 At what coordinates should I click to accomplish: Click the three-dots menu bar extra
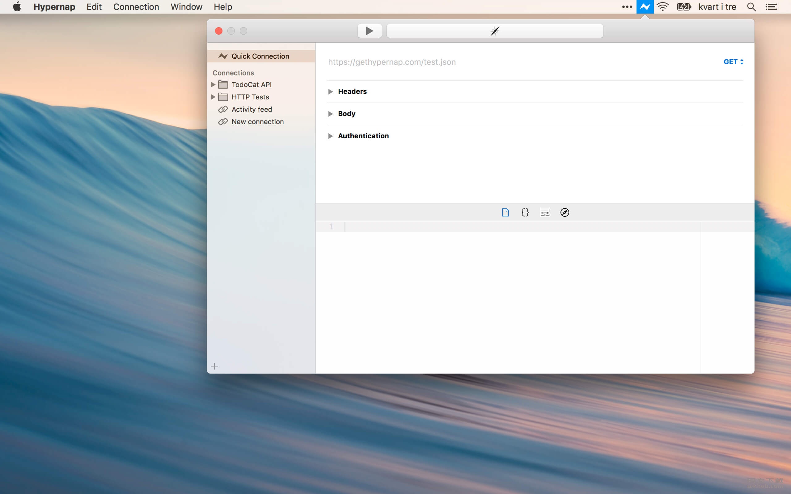pos(627,6)
